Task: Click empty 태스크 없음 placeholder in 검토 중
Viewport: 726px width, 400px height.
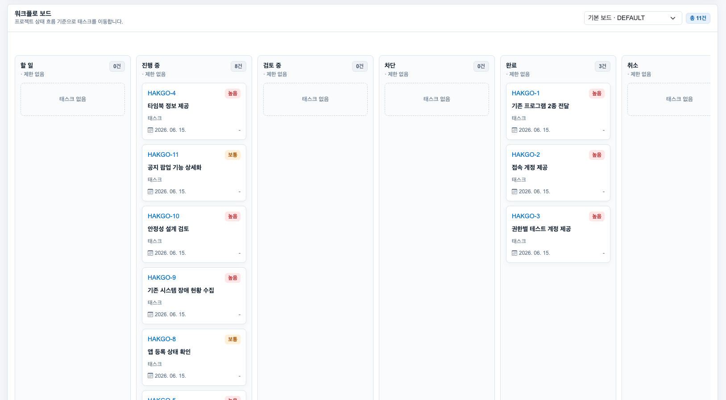Action: pos(315,99)
